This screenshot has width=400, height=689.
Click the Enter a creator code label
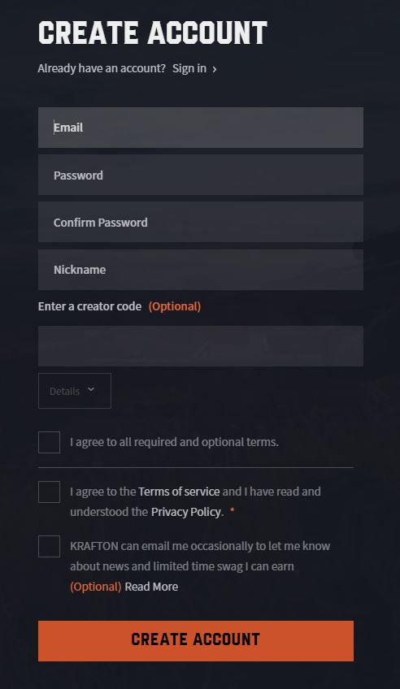pyautogui.click(x=89, y=306)
